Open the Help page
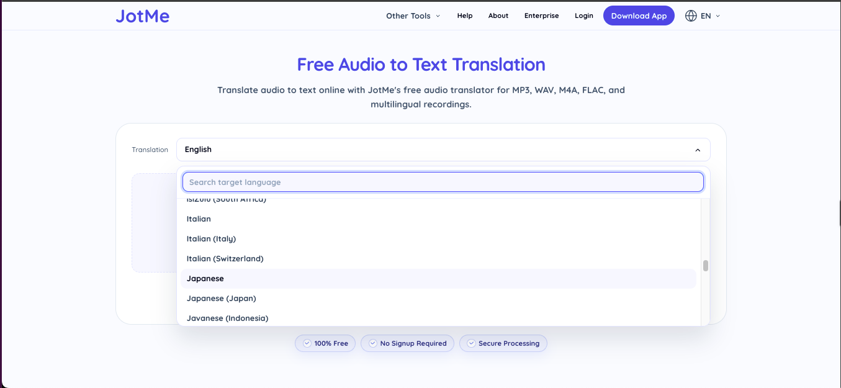Image resolution: width=841 pixels, height=388 pixels. coord(465,16)
